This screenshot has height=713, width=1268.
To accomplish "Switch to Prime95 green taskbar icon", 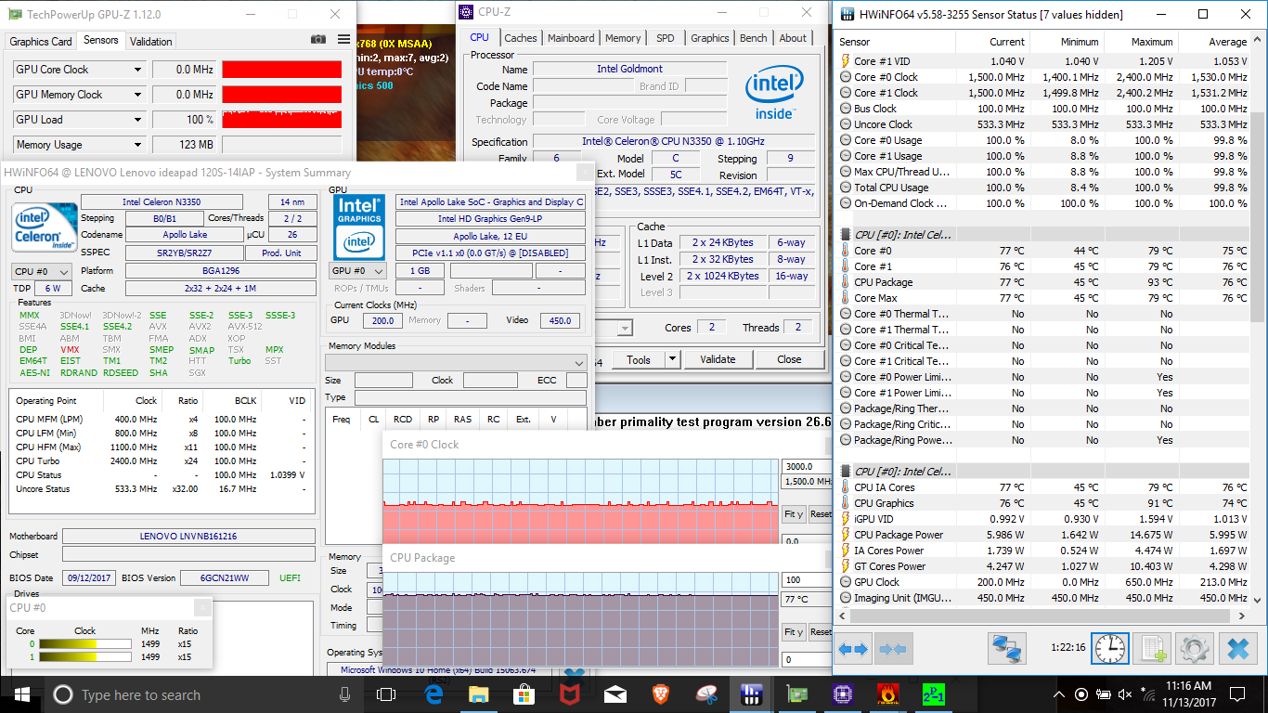I will (933, 694).
